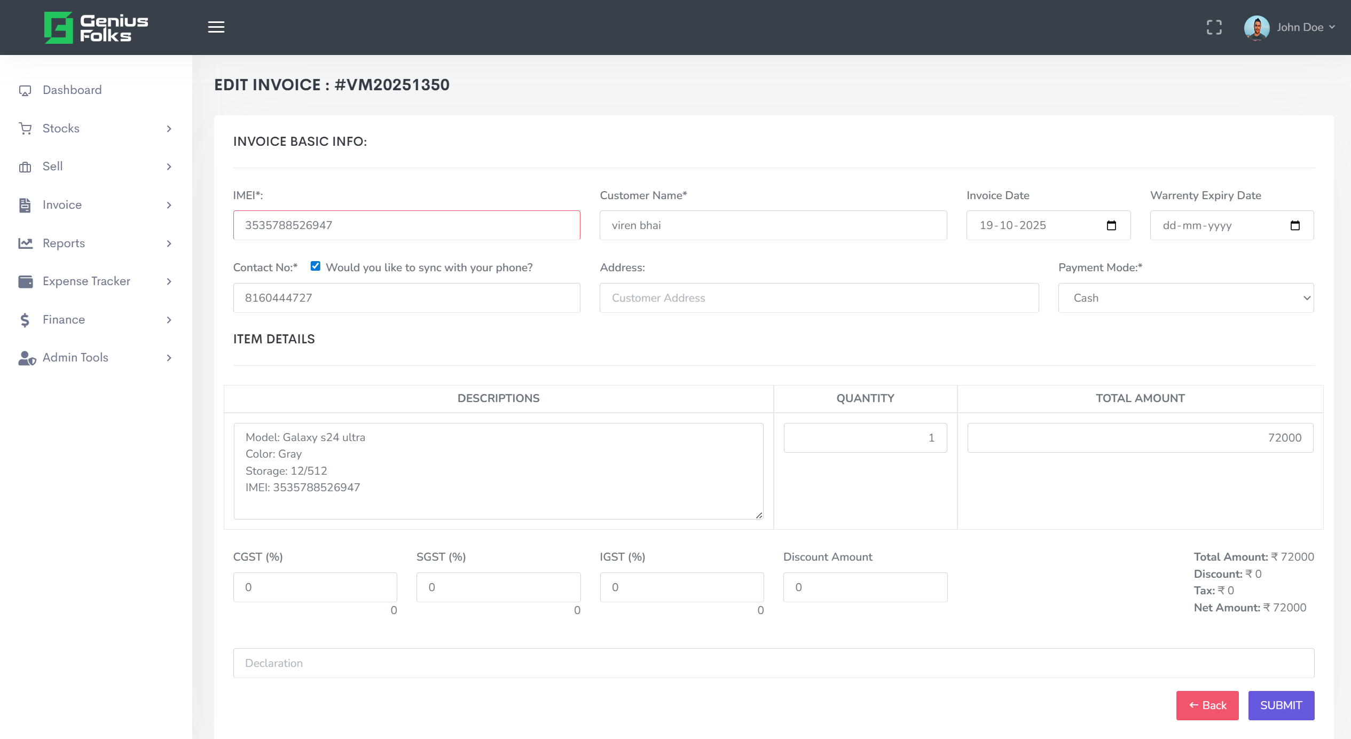Screen dimensions: 1351x739
Task: Click the hamburger menu icon
Action: click(216, 27)
